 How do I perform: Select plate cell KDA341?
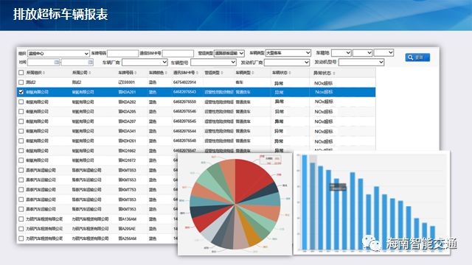pyautogui.click(x=127, y=131)
